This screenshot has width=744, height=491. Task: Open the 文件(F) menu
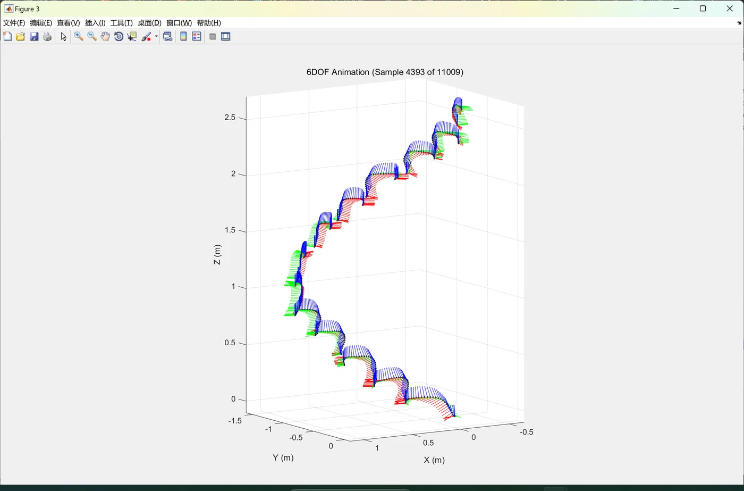click(14, 23)
